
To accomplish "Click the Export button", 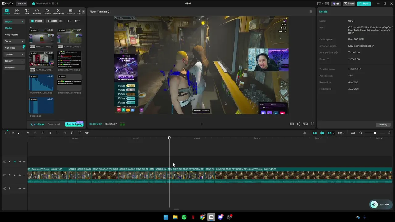I will 364,4.
